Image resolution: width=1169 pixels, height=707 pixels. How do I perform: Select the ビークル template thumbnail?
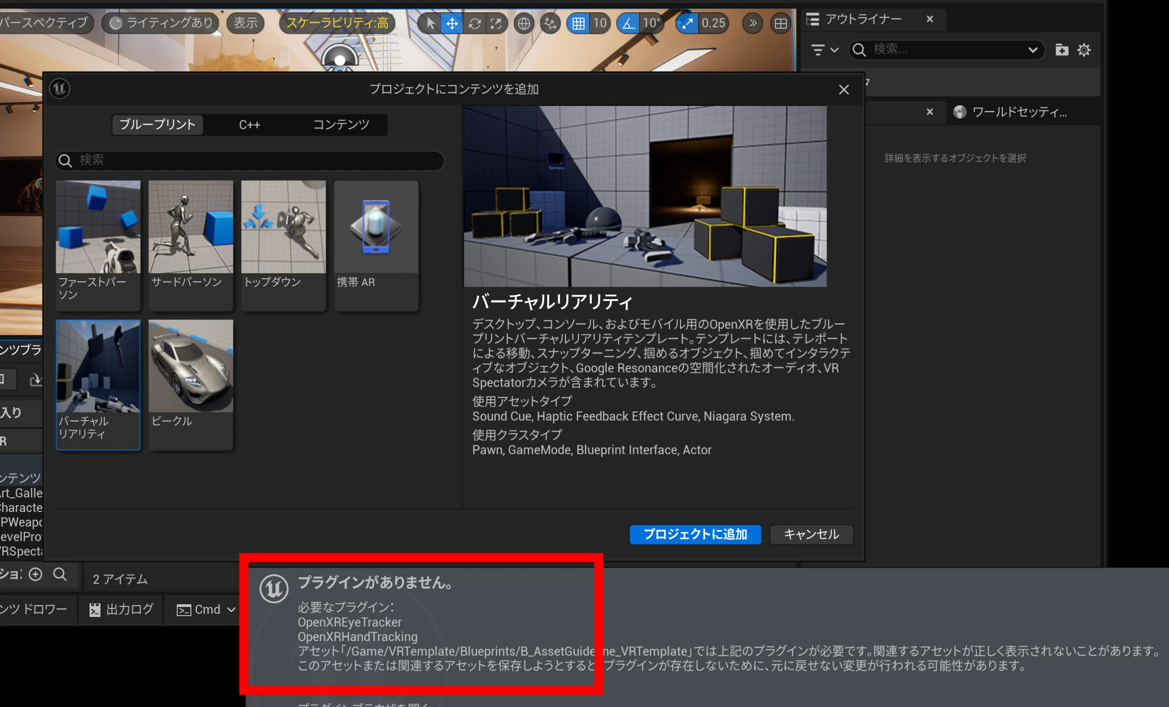click(x=191, y=375)
